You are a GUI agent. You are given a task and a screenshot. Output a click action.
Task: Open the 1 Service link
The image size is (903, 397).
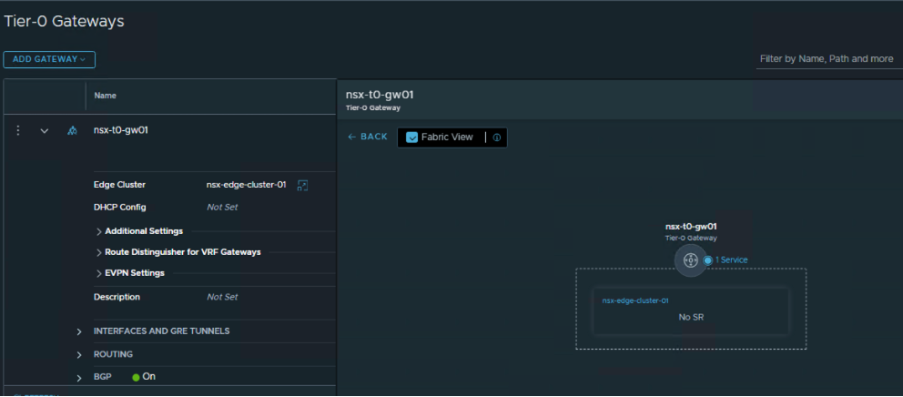731,260
